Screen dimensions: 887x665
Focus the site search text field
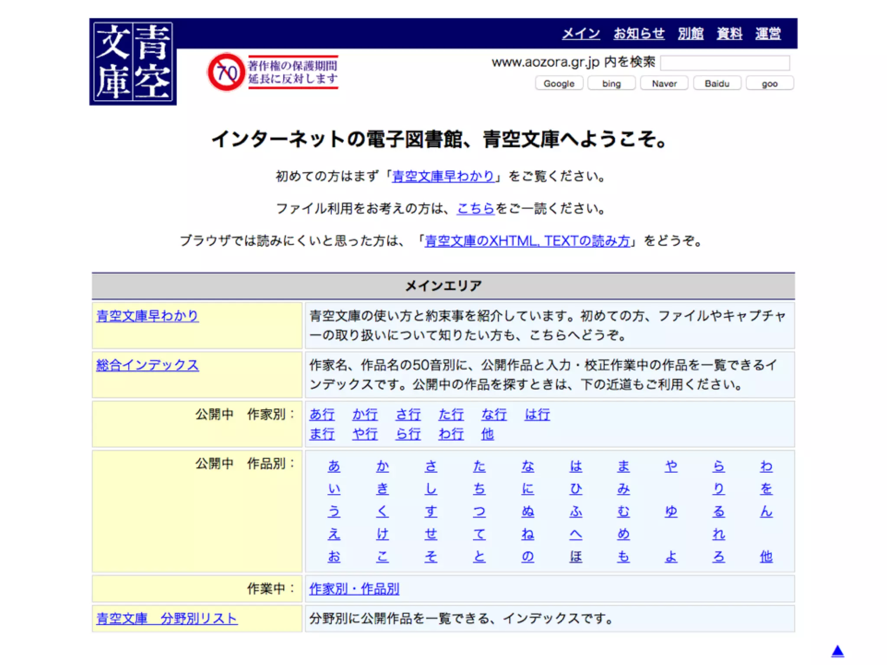[x=725, y=63]
